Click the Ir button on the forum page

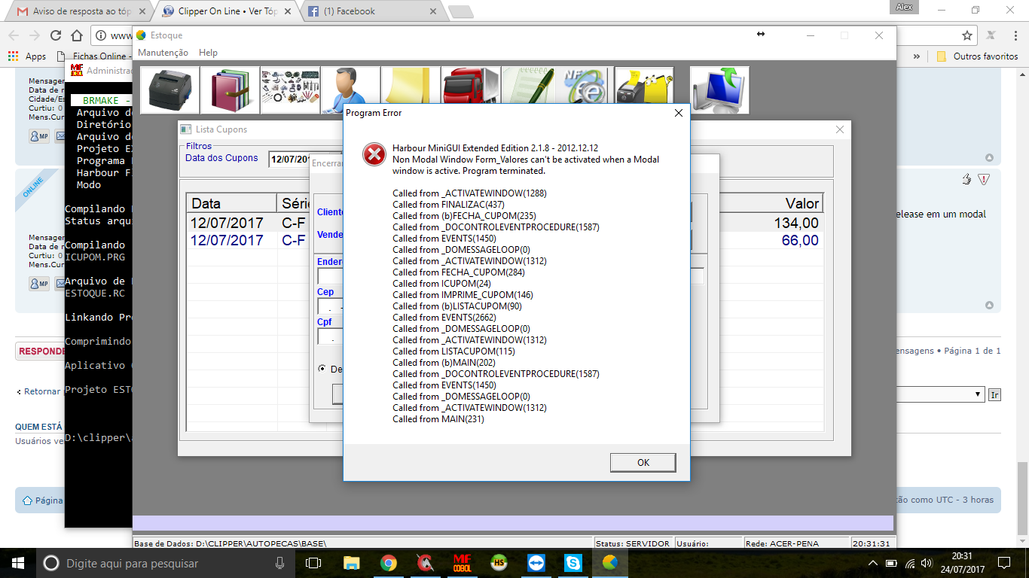(994, 395)
